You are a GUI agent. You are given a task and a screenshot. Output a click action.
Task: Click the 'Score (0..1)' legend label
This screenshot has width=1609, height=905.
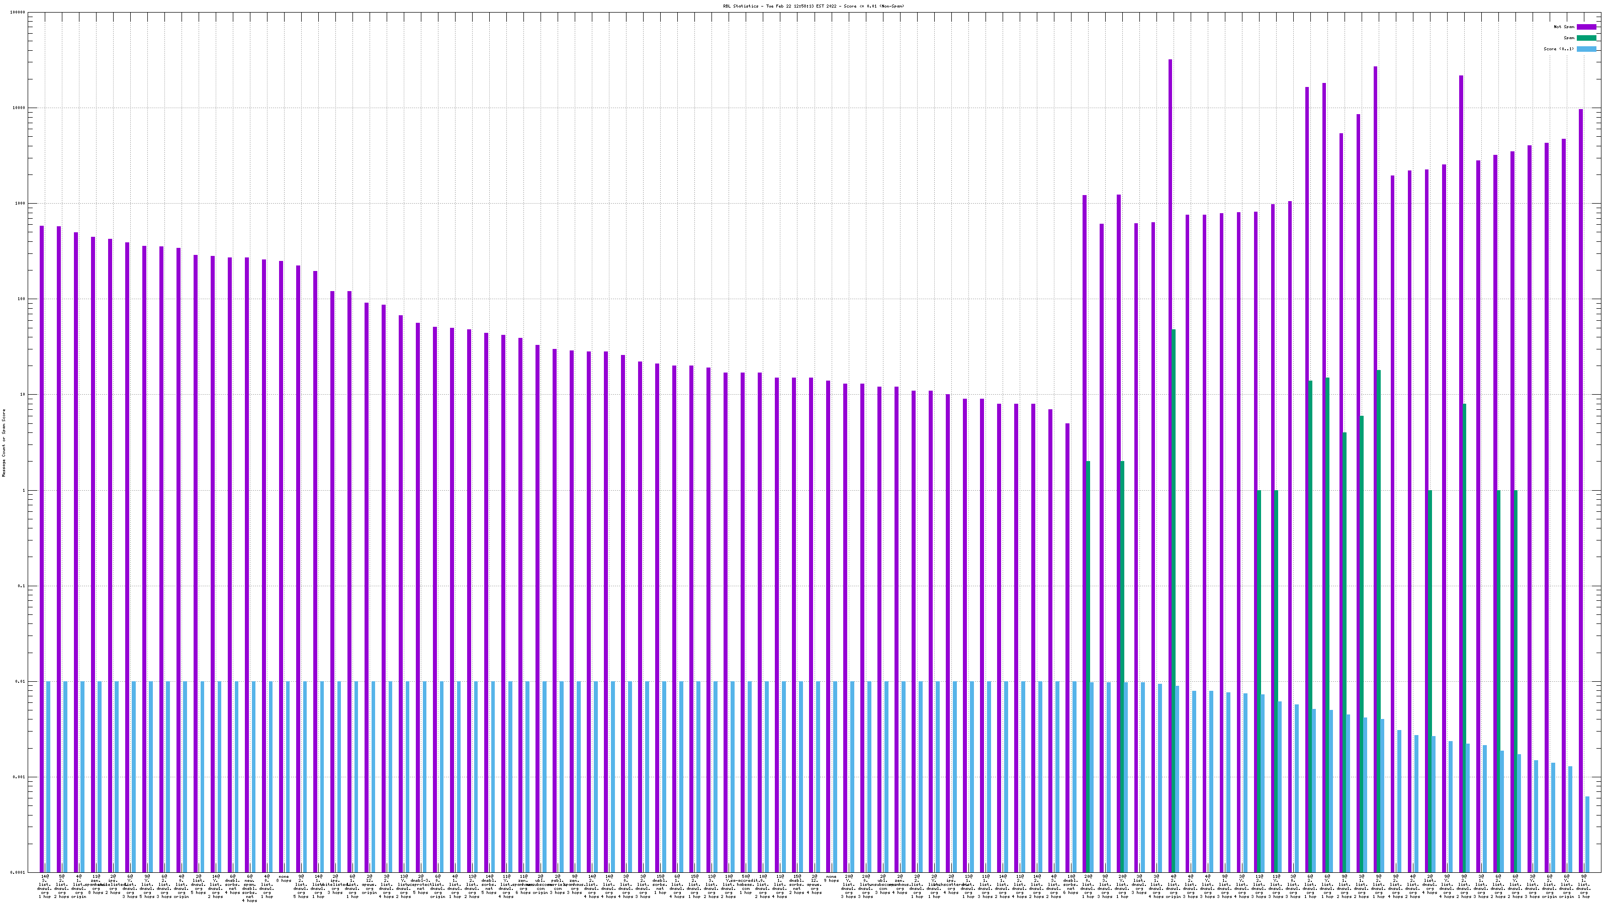[1558, 49]
